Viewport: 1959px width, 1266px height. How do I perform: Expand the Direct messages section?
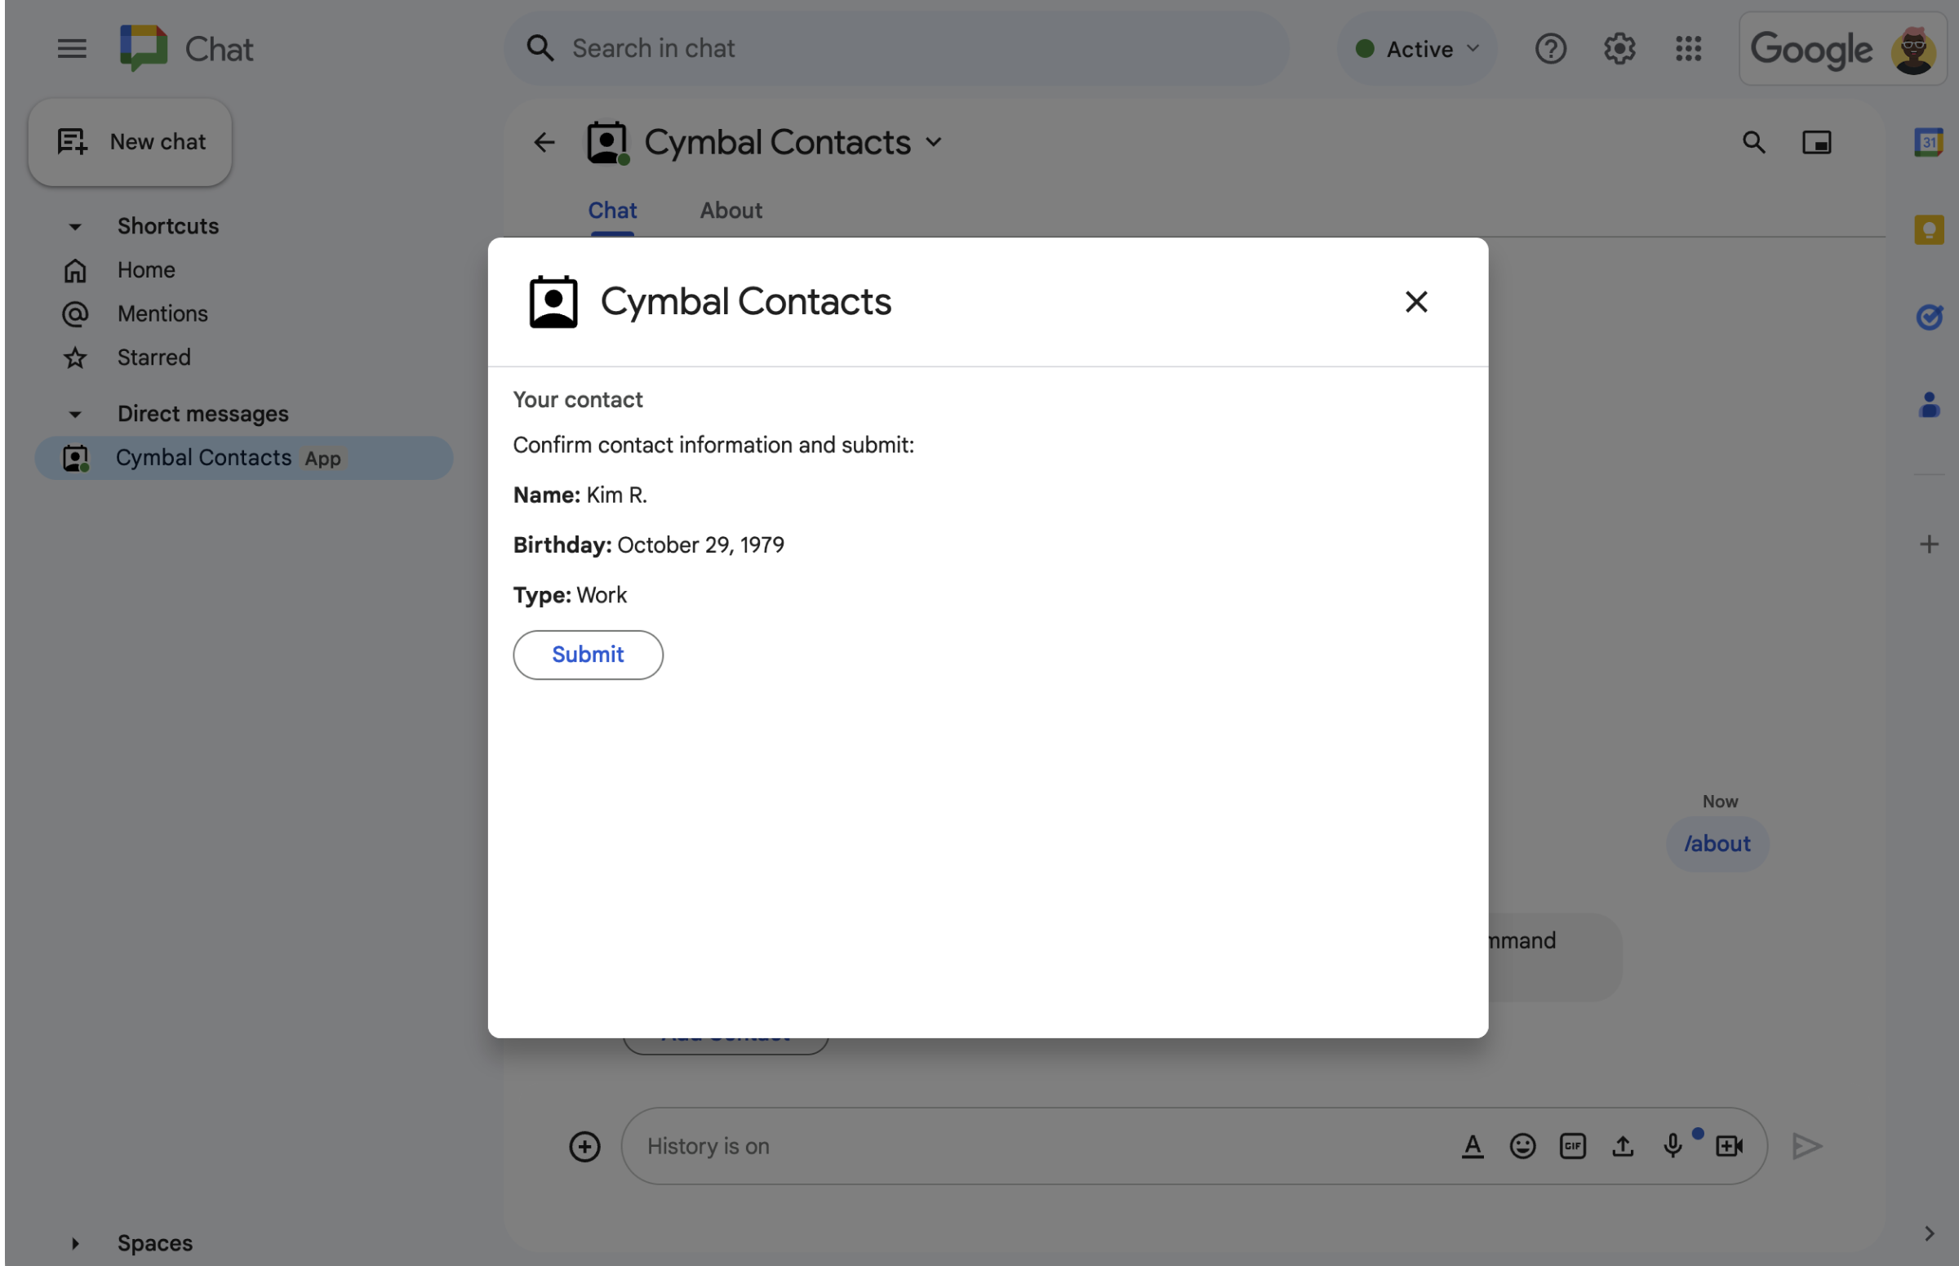[x=73, y=412]
